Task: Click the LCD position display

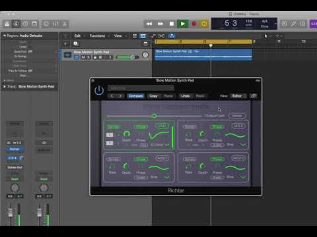Action: [230, 23]
